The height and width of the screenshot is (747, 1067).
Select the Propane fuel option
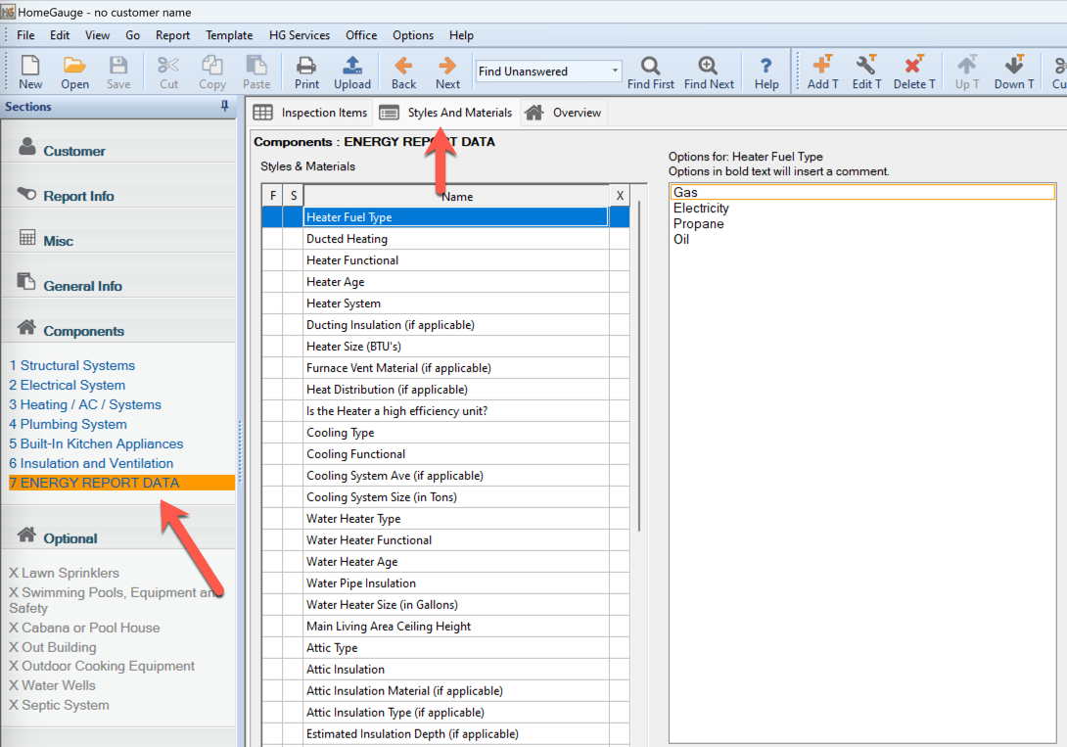[x=698, y=224]
